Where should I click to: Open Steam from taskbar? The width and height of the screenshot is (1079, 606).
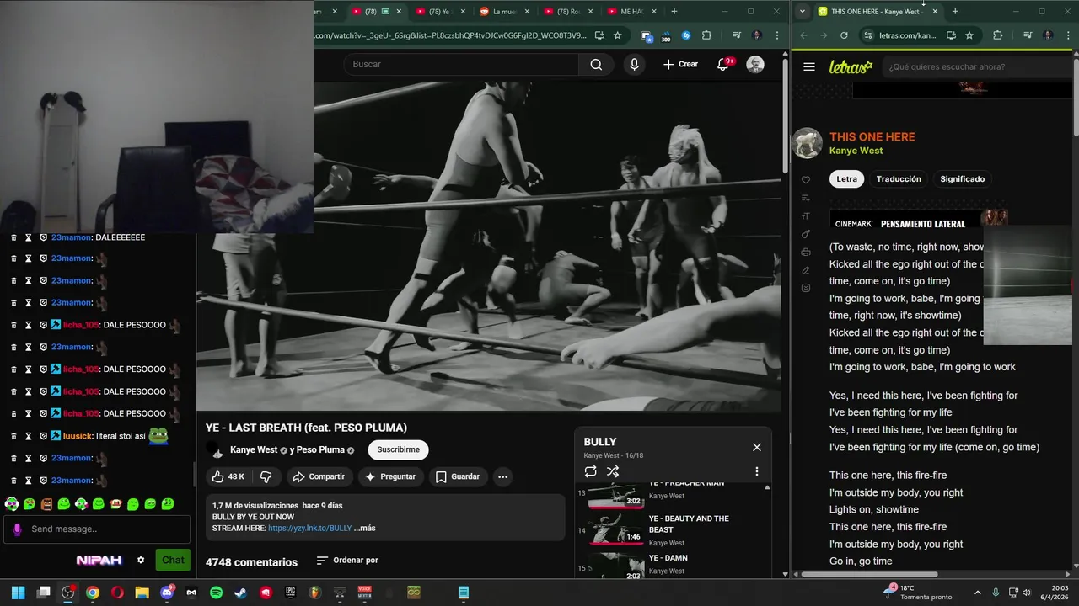240,593
